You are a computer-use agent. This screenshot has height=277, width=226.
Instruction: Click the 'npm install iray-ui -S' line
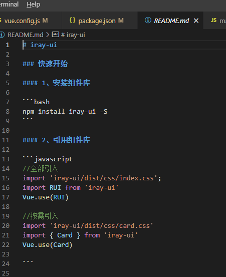point(65,112)
